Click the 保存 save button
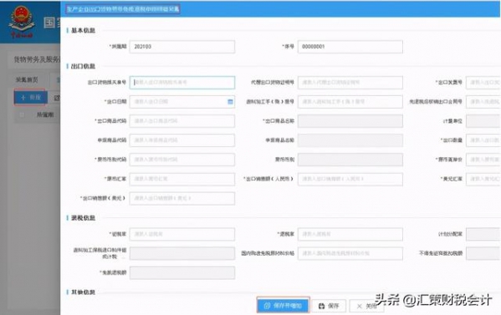501x315 pixels. click(x=329, y=306)
